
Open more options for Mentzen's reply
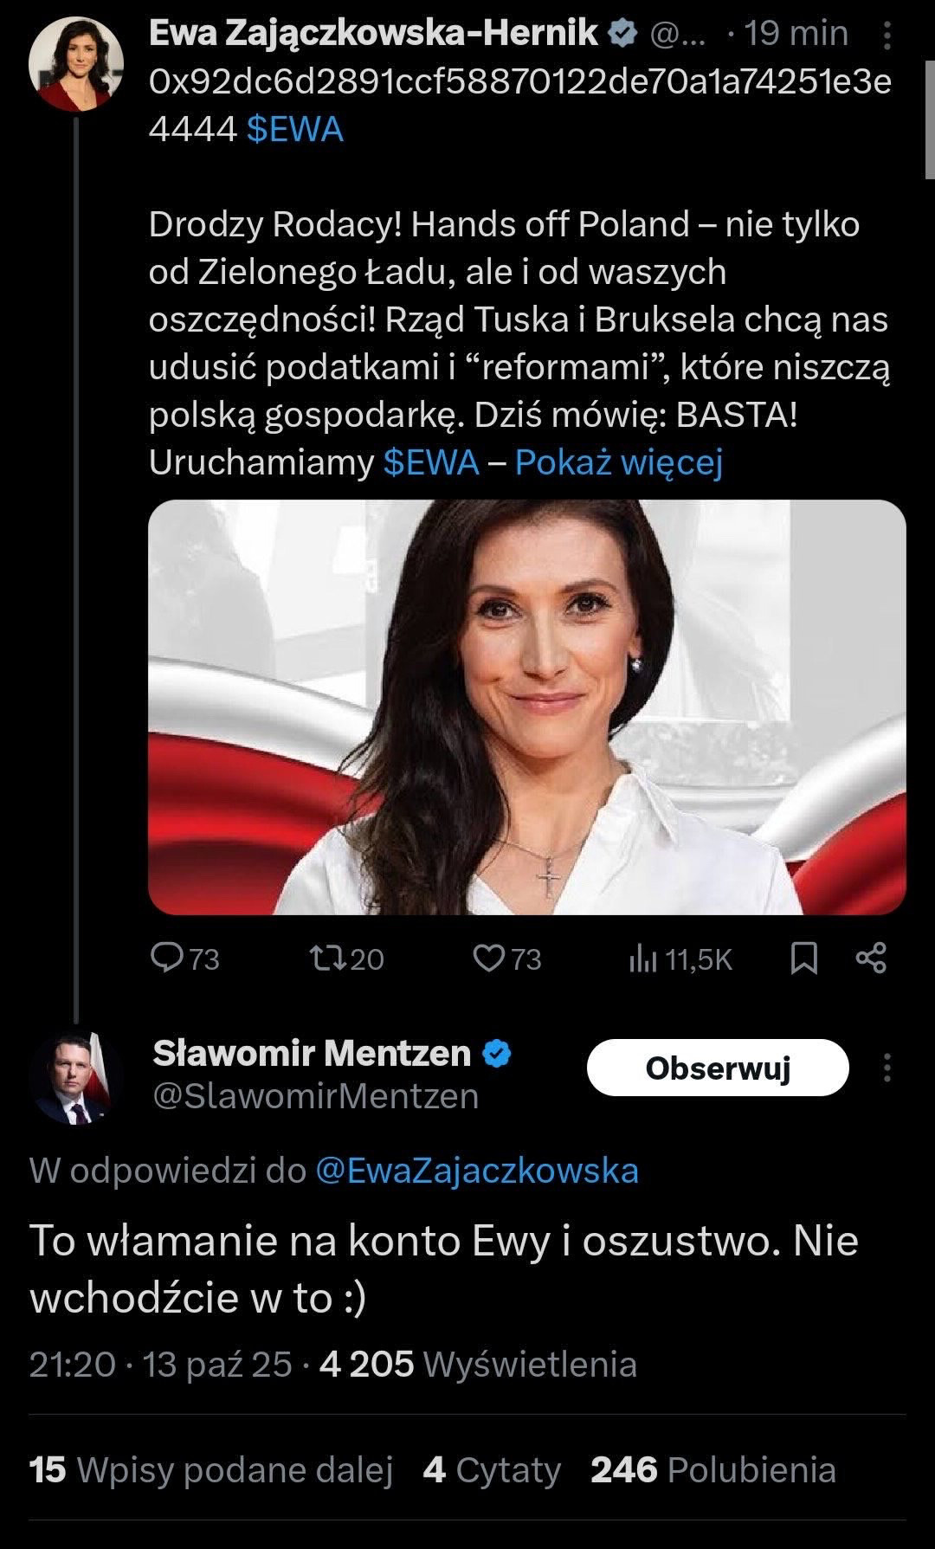(x=887, y=1068)
